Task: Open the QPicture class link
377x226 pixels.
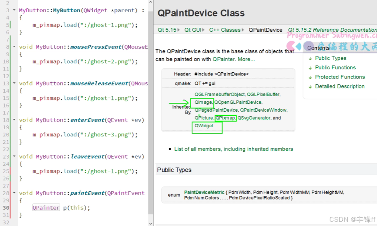Action: pyautogui.click(x=204, y=118)
